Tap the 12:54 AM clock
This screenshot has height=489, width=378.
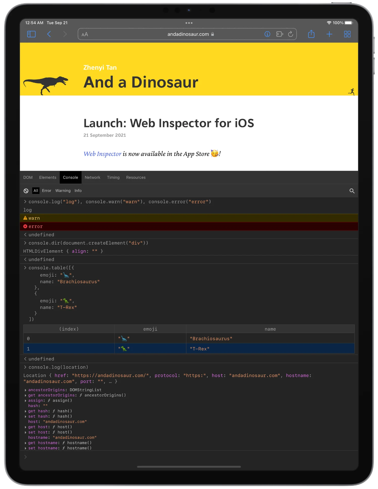[x=34, y=23]
